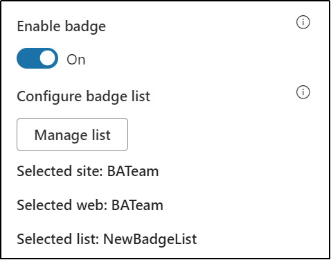Click the NewBadgeList list name

pyautogui.click(x=150, y=239)
